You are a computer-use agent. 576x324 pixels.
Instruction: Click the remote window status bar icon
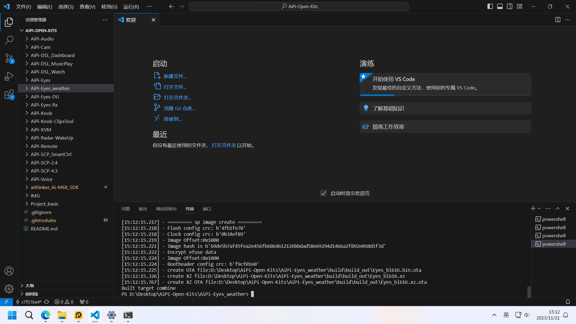[6, 302]
